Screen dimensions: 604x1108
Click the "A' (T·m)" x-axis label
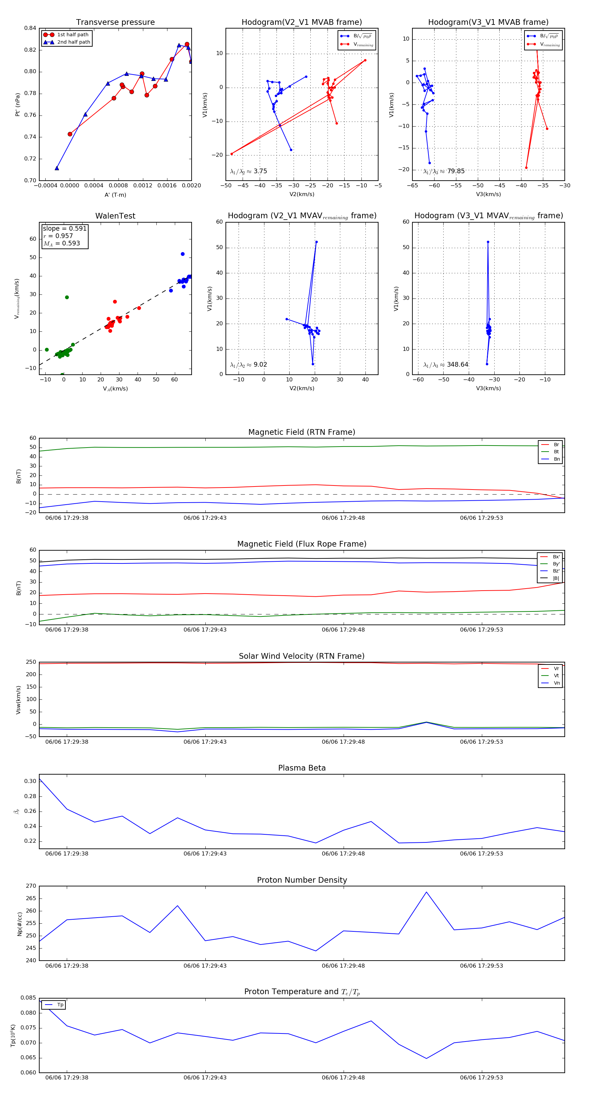[115, 195]
